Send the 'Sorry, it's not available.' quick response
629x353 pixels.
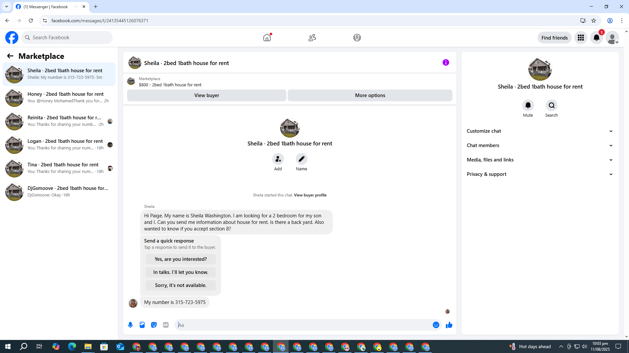(181, 285)
